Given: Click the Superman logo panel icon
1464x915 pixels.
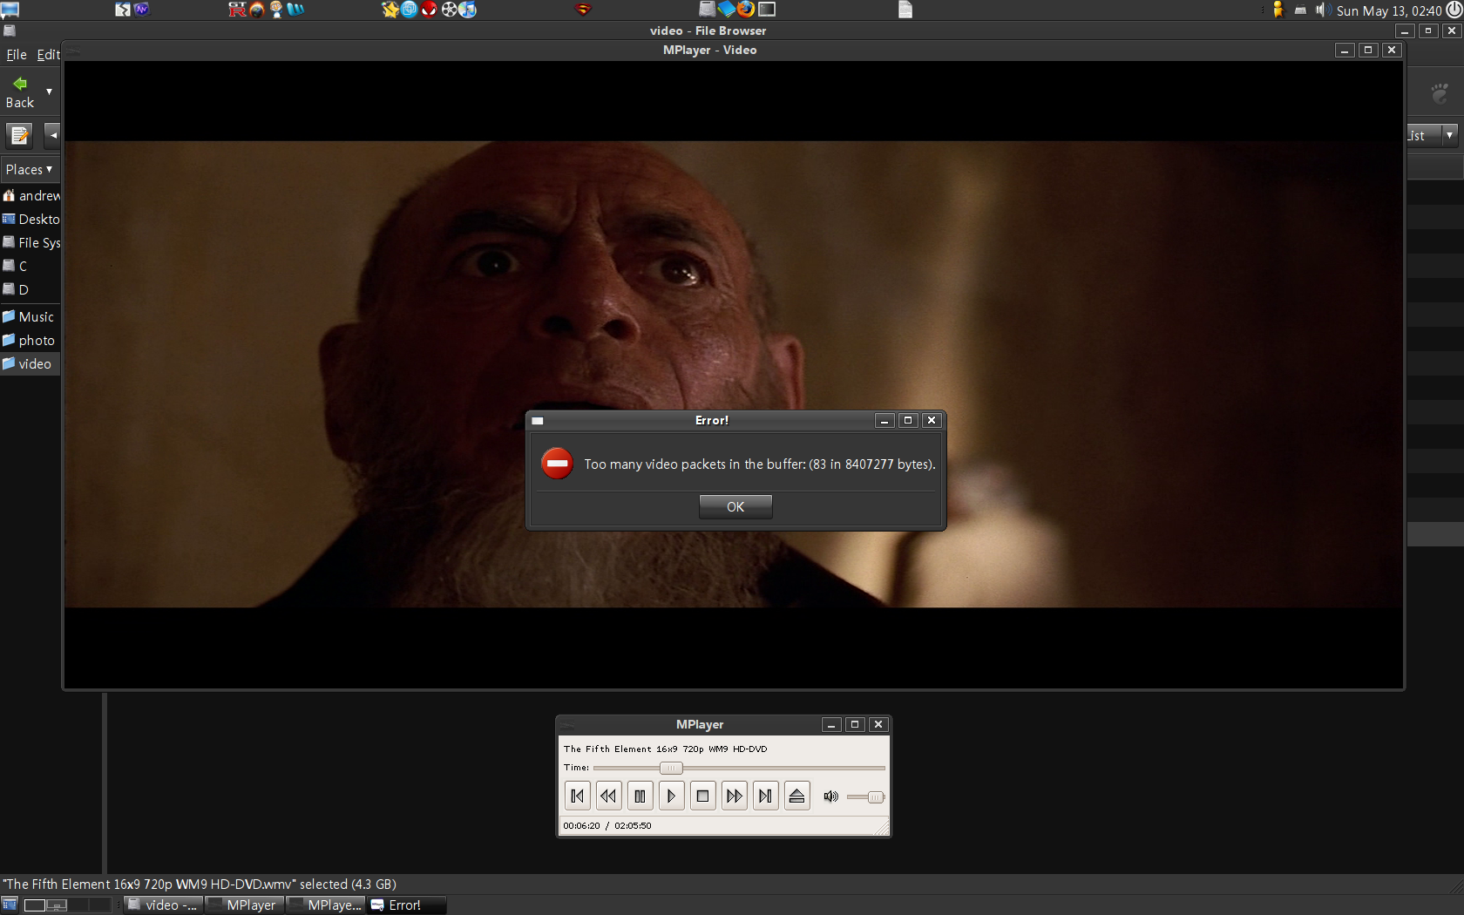Looking at the screenshot, I should 584,10.
